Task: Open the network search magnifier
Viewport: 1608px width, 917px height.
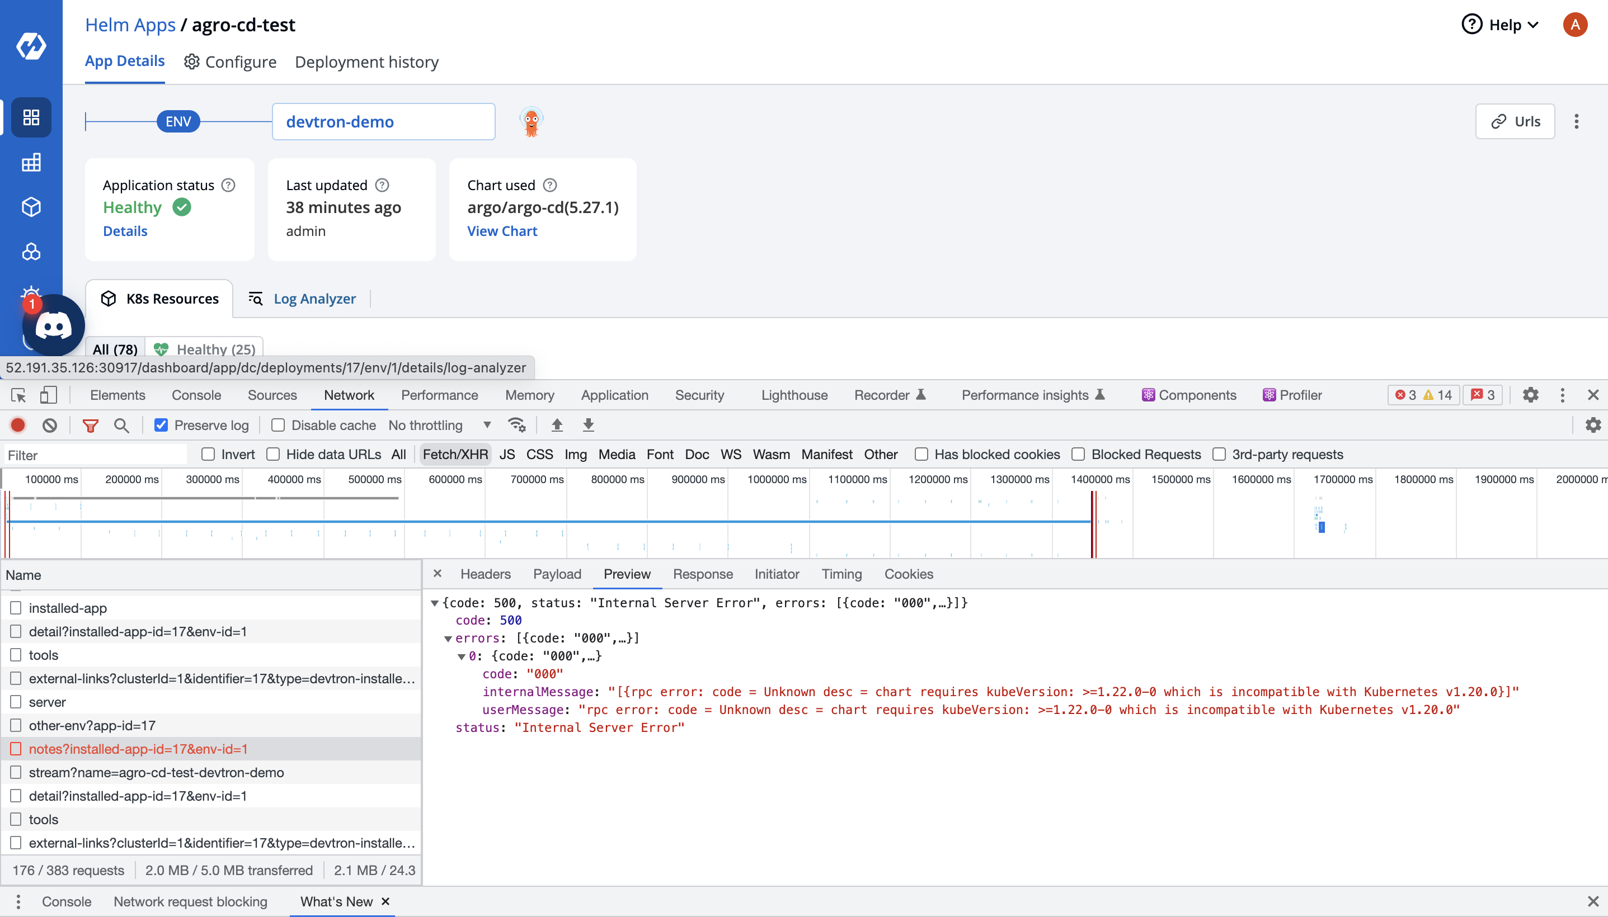Action: tap(121, 425)
